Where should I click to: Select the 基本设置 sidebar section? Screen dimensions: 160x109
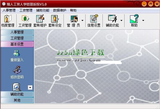[17, 44]
